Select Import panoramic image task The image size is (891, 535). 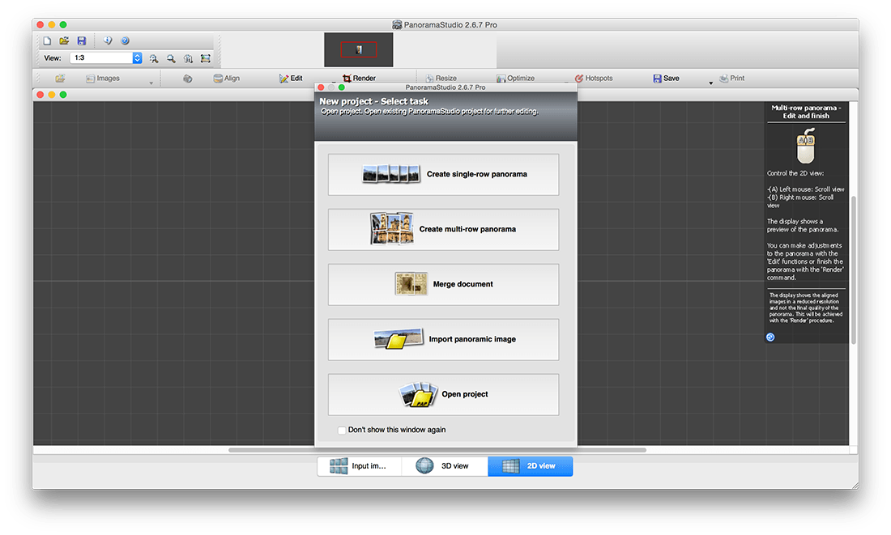tap(443, 340)
